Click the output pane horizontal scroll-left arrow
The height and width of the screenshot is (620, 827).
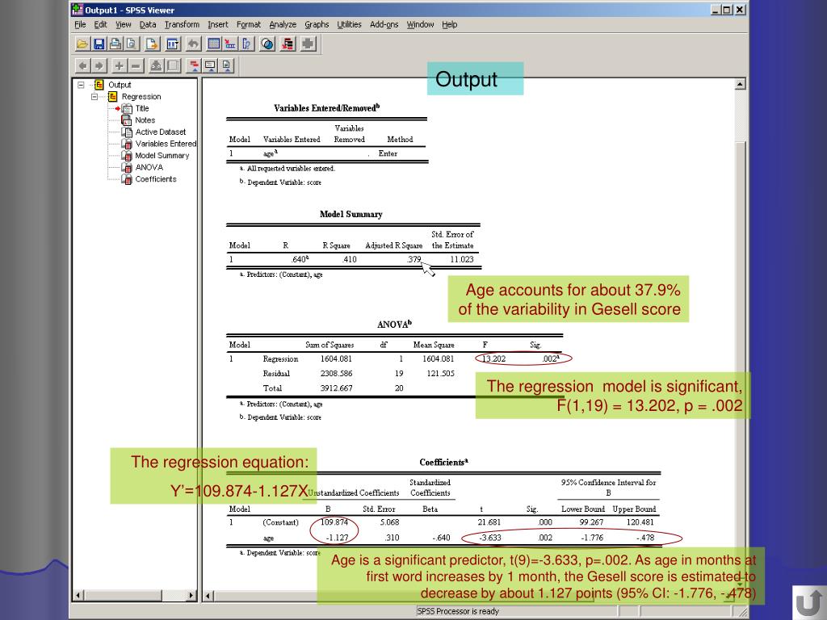(x=208, y=596)
